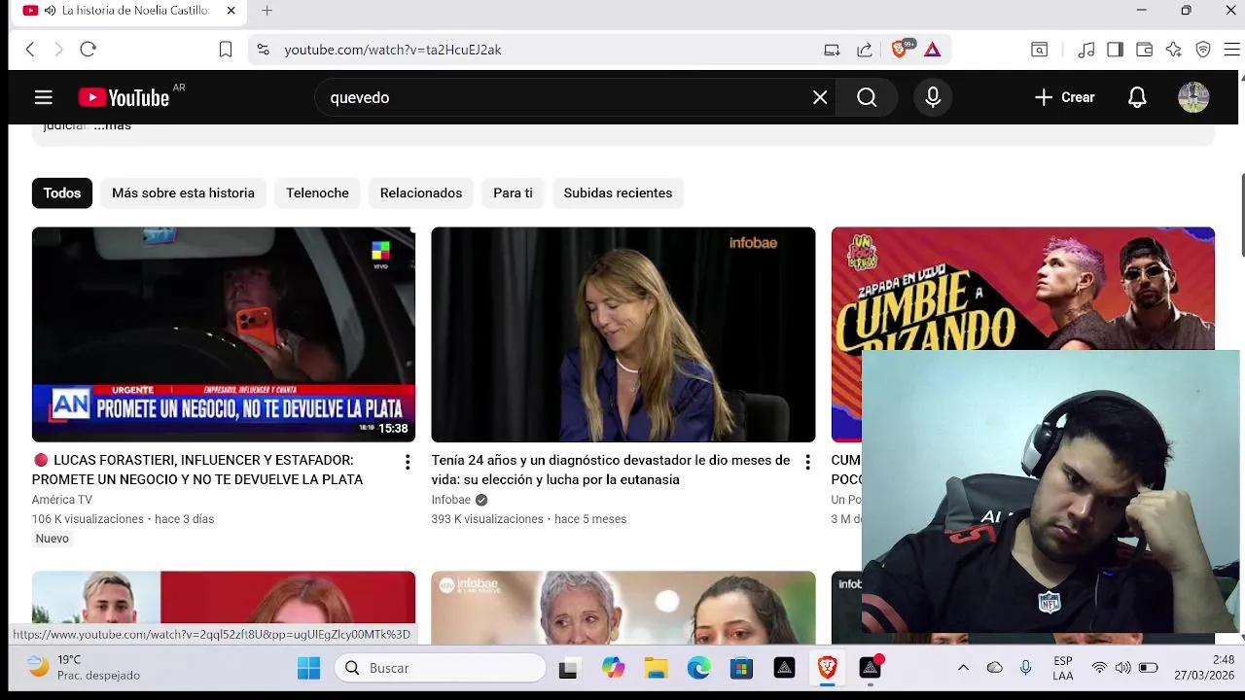This screenshot has height=700, width=1245.
Task: Open options for the Tenía 24 años video
Action: pyautogui.click(x=807, y=463)
